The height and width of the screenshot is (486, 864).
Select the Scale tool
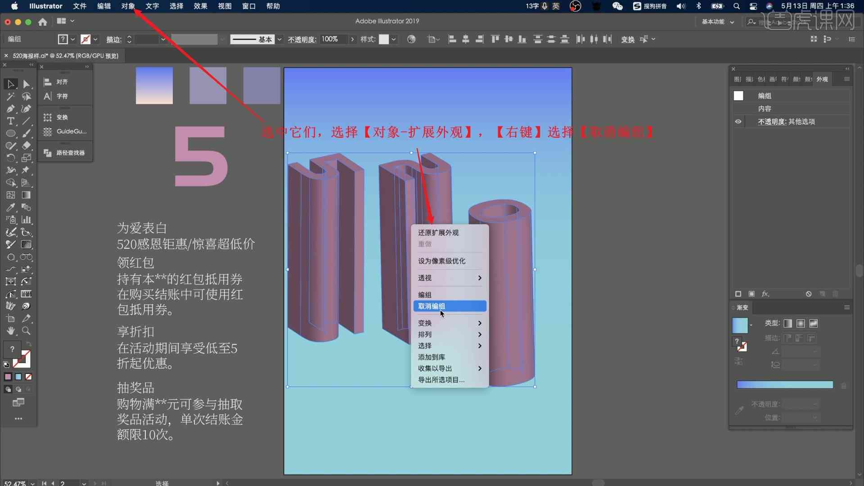(x=27, y=158)
